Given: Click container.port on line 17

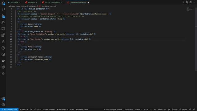Looking at the screenshot, I should pos(31,49).
